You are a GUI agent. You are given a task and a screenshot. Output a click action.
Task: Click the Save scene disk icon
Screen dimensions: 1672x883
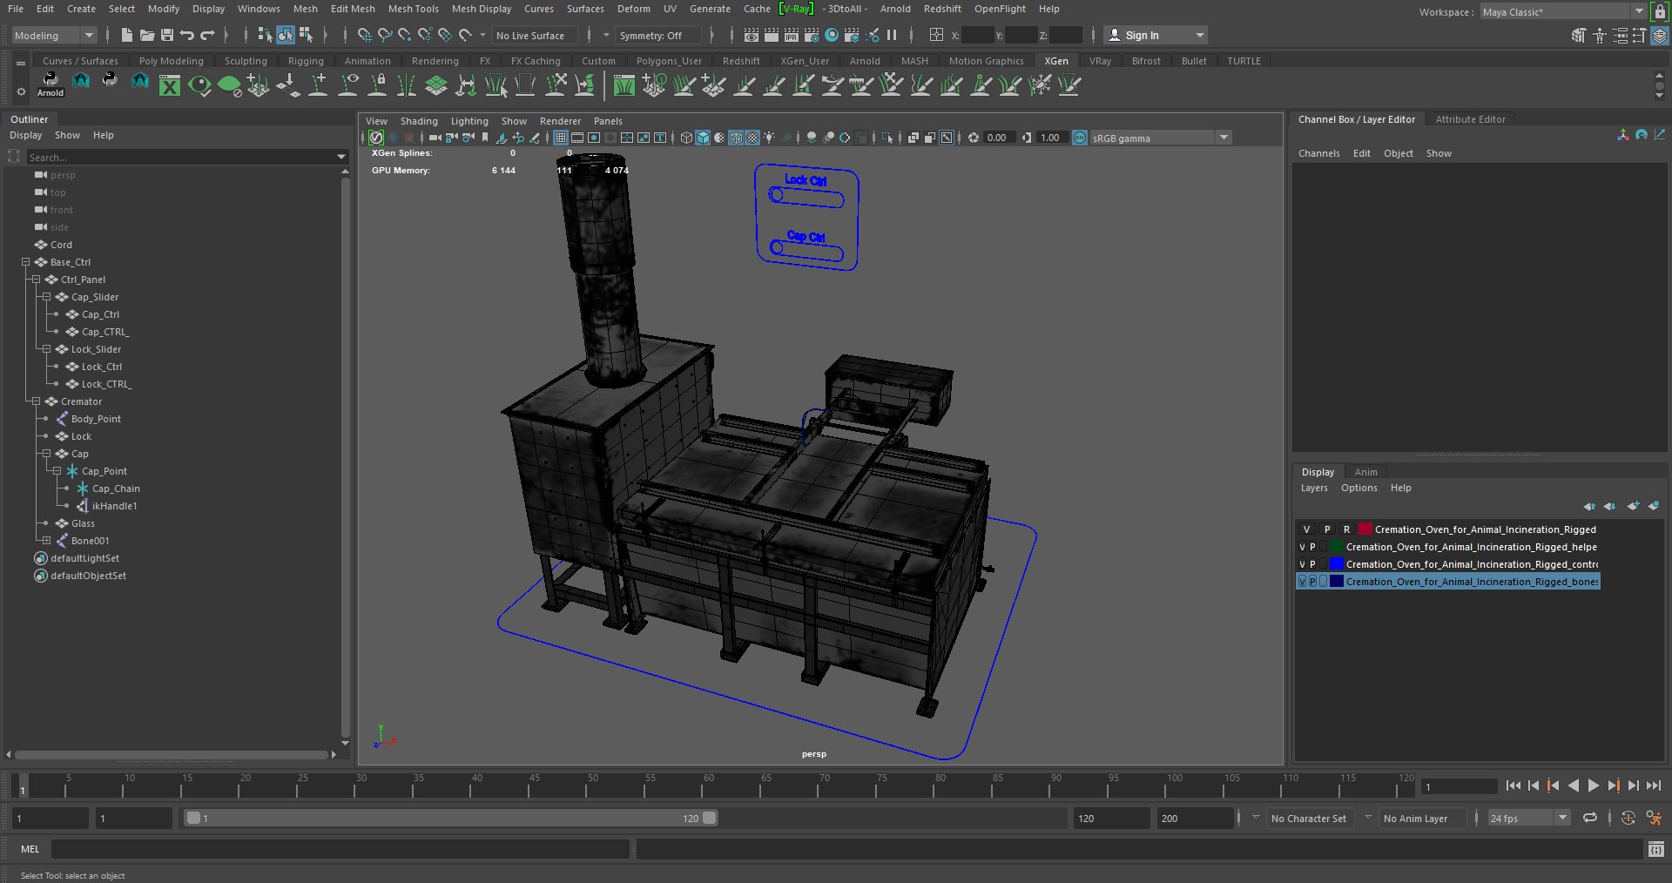tap(166, 35)
